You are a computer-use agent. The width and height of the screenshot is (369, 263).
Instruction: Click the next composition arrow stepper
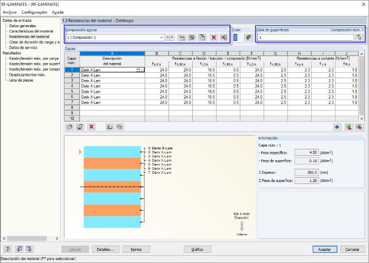[172, 37]
